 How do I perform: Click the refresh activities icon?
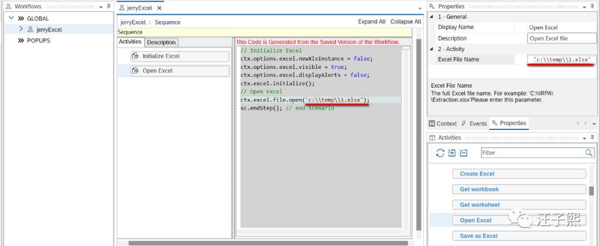(440, 153)
